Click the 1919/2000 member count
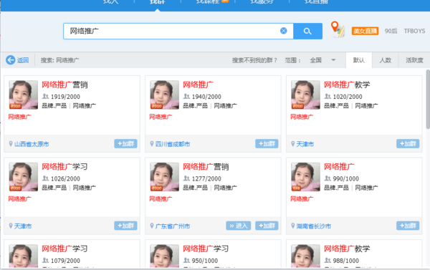 pos(65,97)
